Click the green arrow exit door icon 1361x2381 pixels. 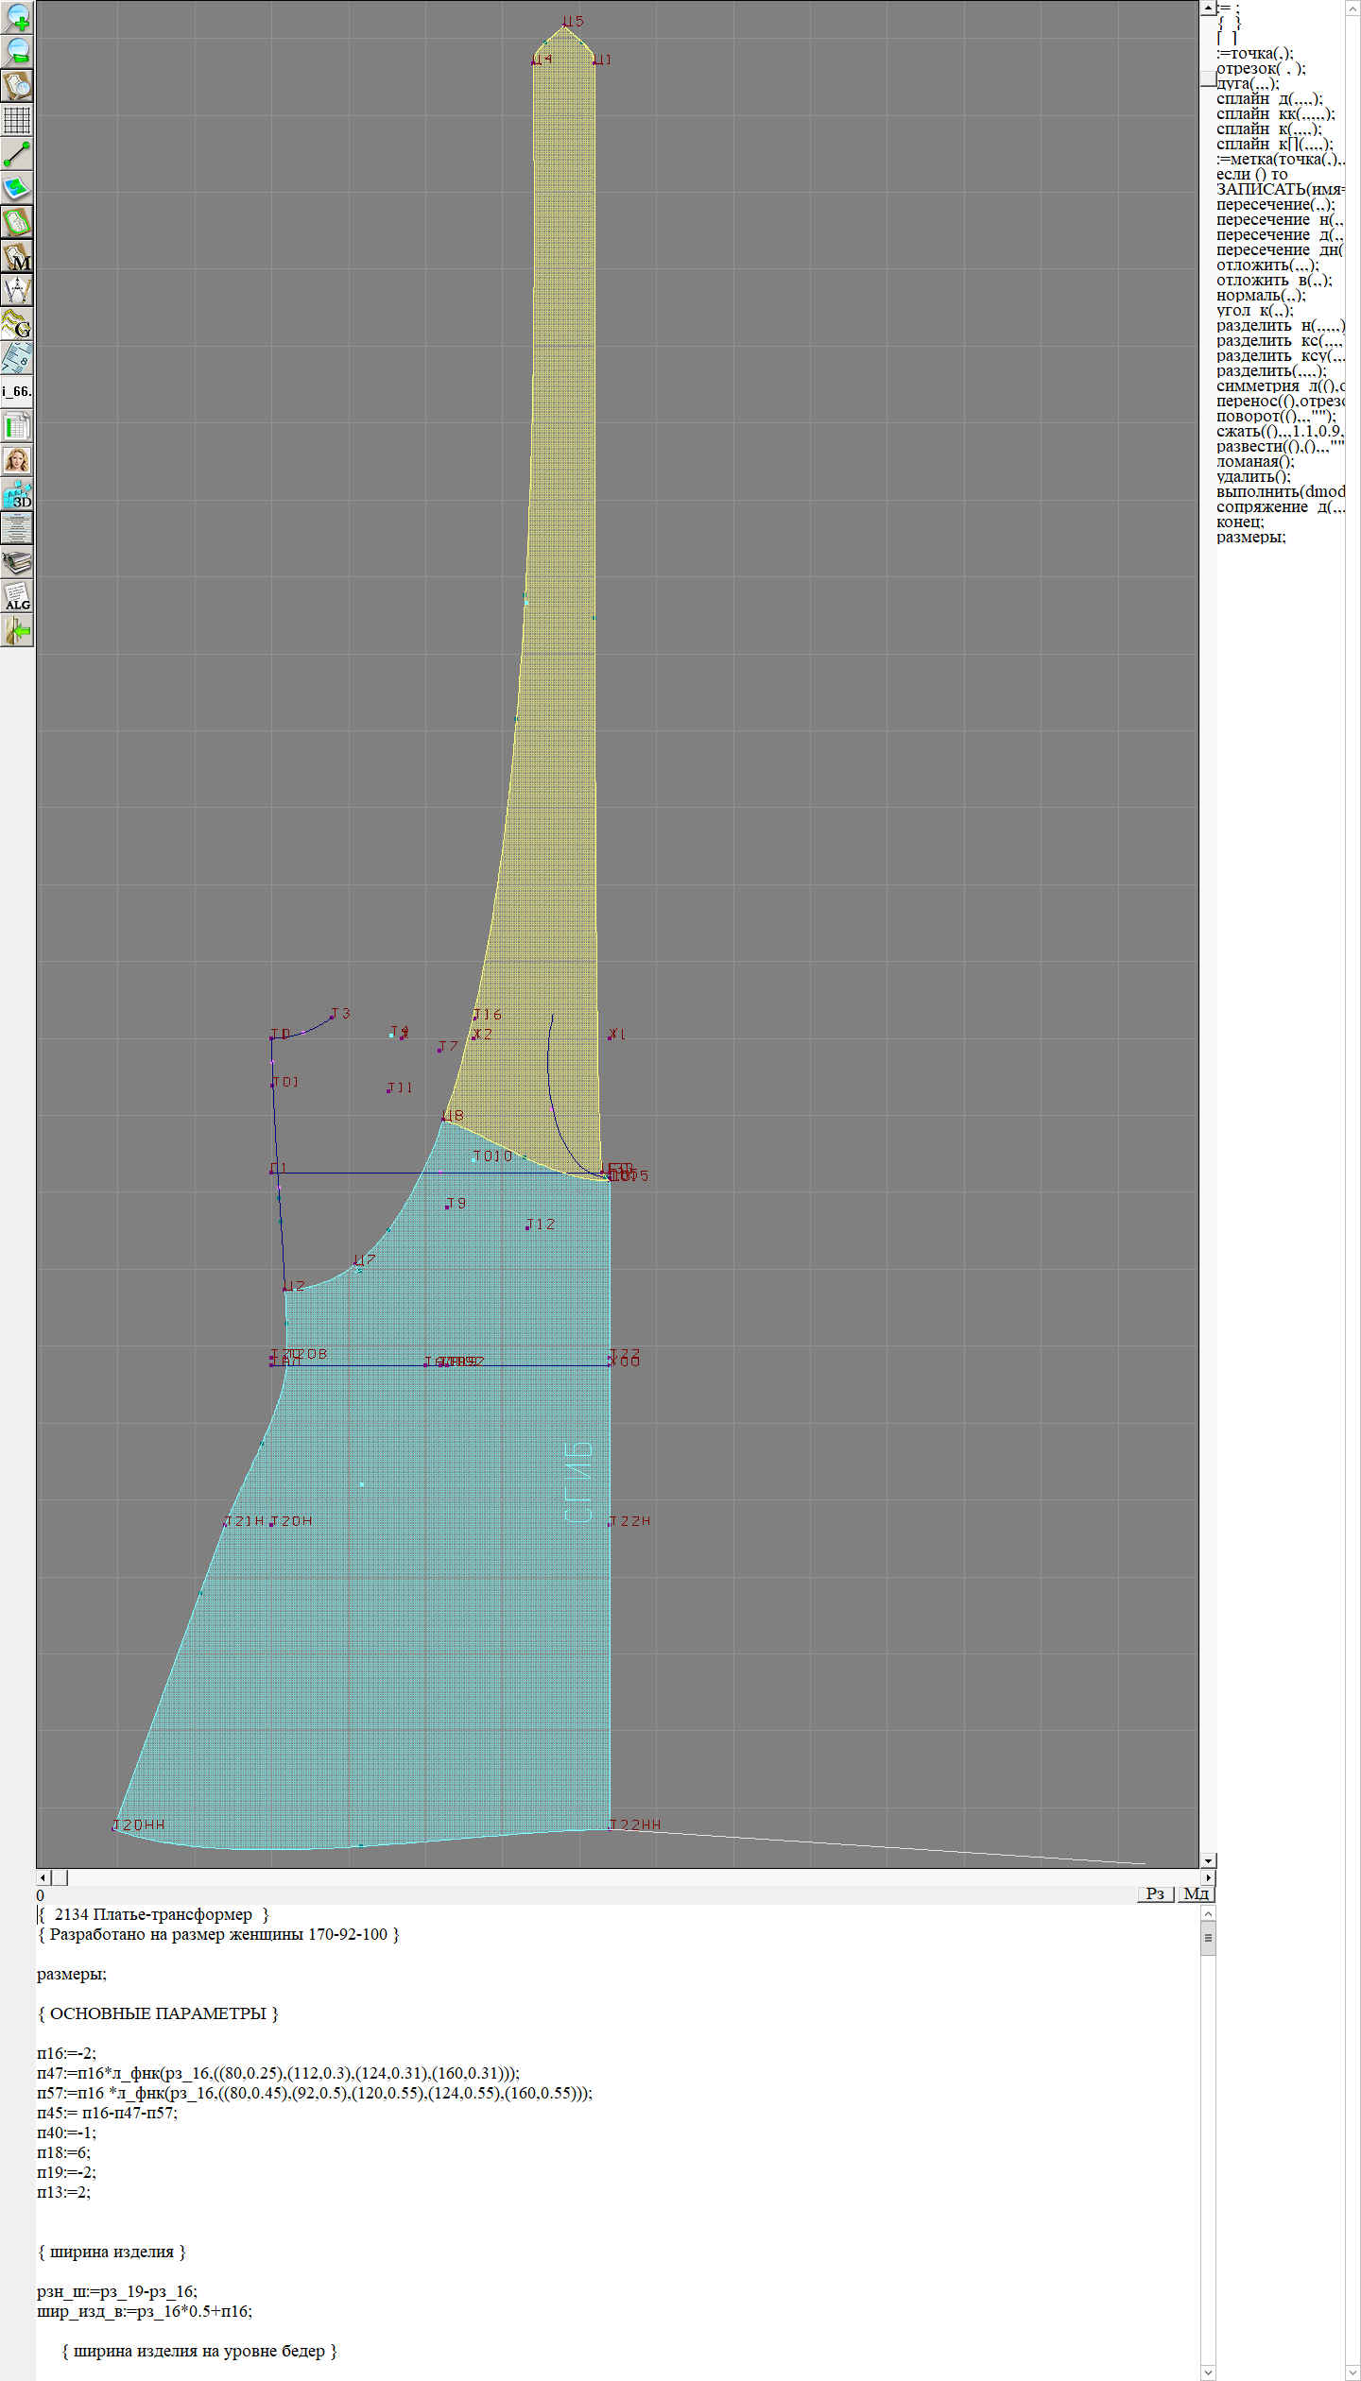point(17,630)
